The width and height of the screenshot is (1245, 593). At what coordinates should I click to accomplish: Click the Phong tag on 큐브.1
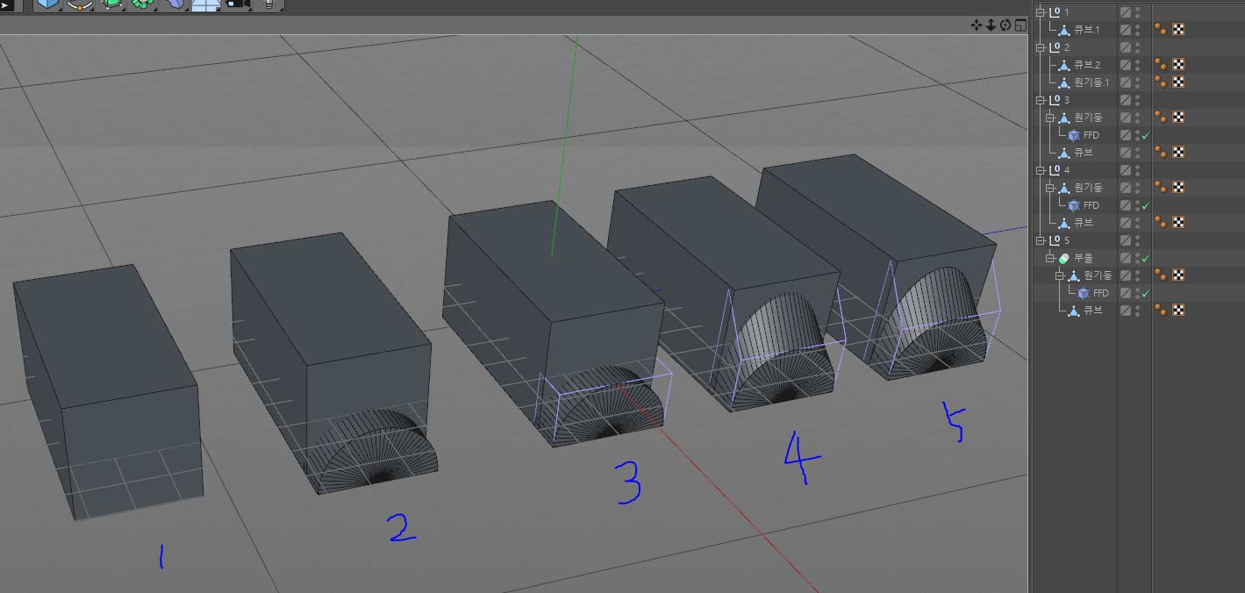[1161, 30]
